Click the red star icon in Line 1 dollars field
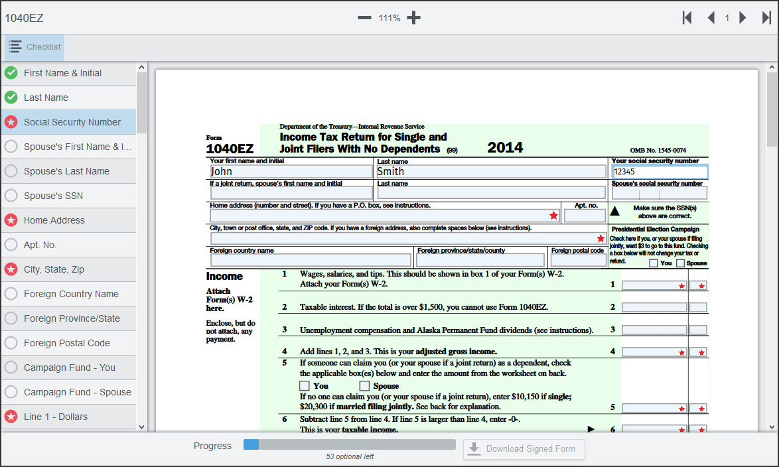Screen dimensions: 779x467 [681, 285]
